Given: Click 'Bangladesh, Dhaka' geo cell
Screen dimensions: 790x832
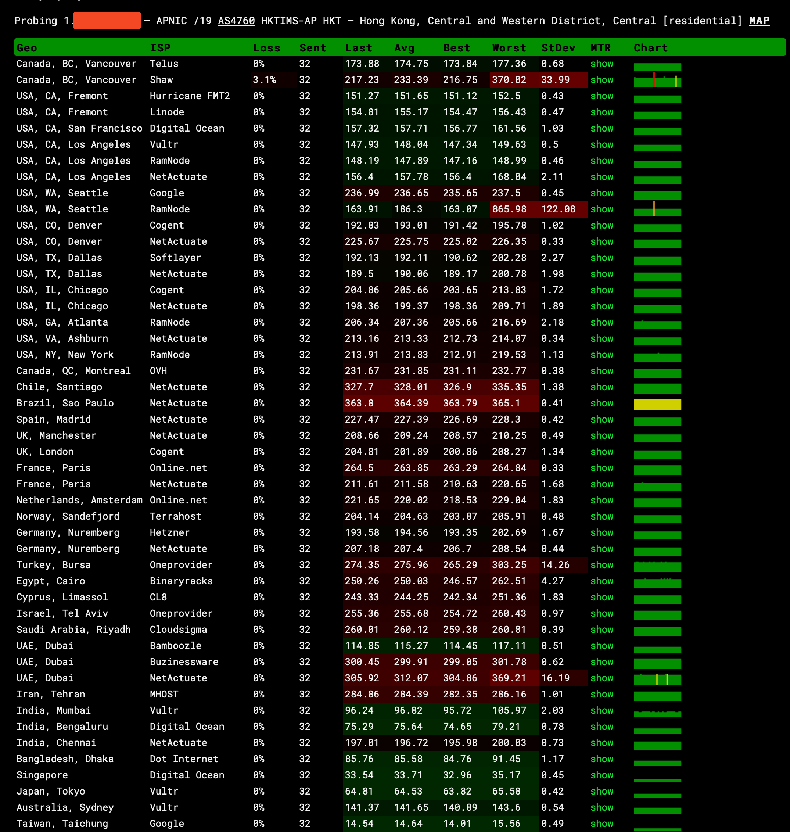Looking at the screenshot, I should coord(65,759).
